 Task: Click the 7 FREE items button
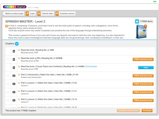pyautogui.click(x=144, y=21)
